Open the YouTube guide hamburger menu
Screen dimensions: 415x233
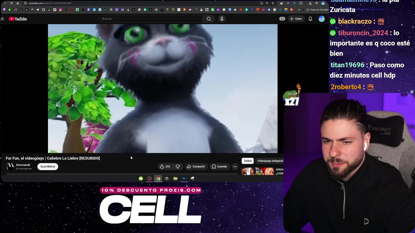click(x=2, y=19)
